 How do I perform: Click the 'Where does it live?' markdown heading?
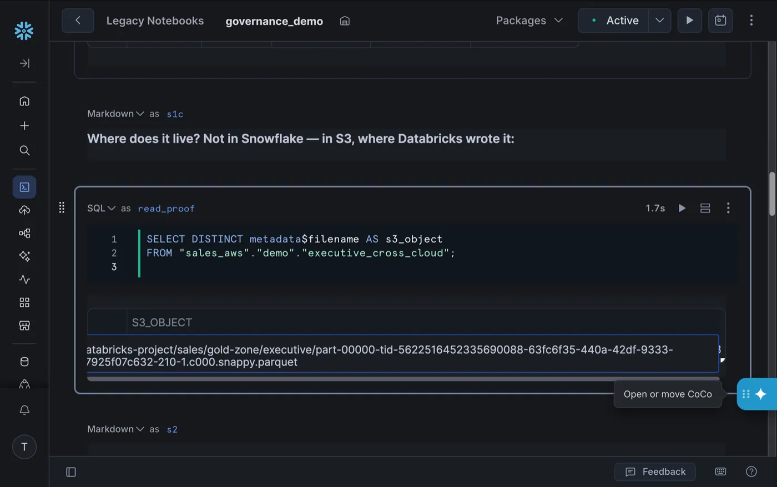(301, 139)
